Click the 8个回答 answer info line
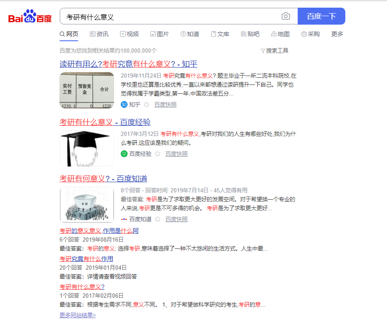387x327 pixels. 184,191
